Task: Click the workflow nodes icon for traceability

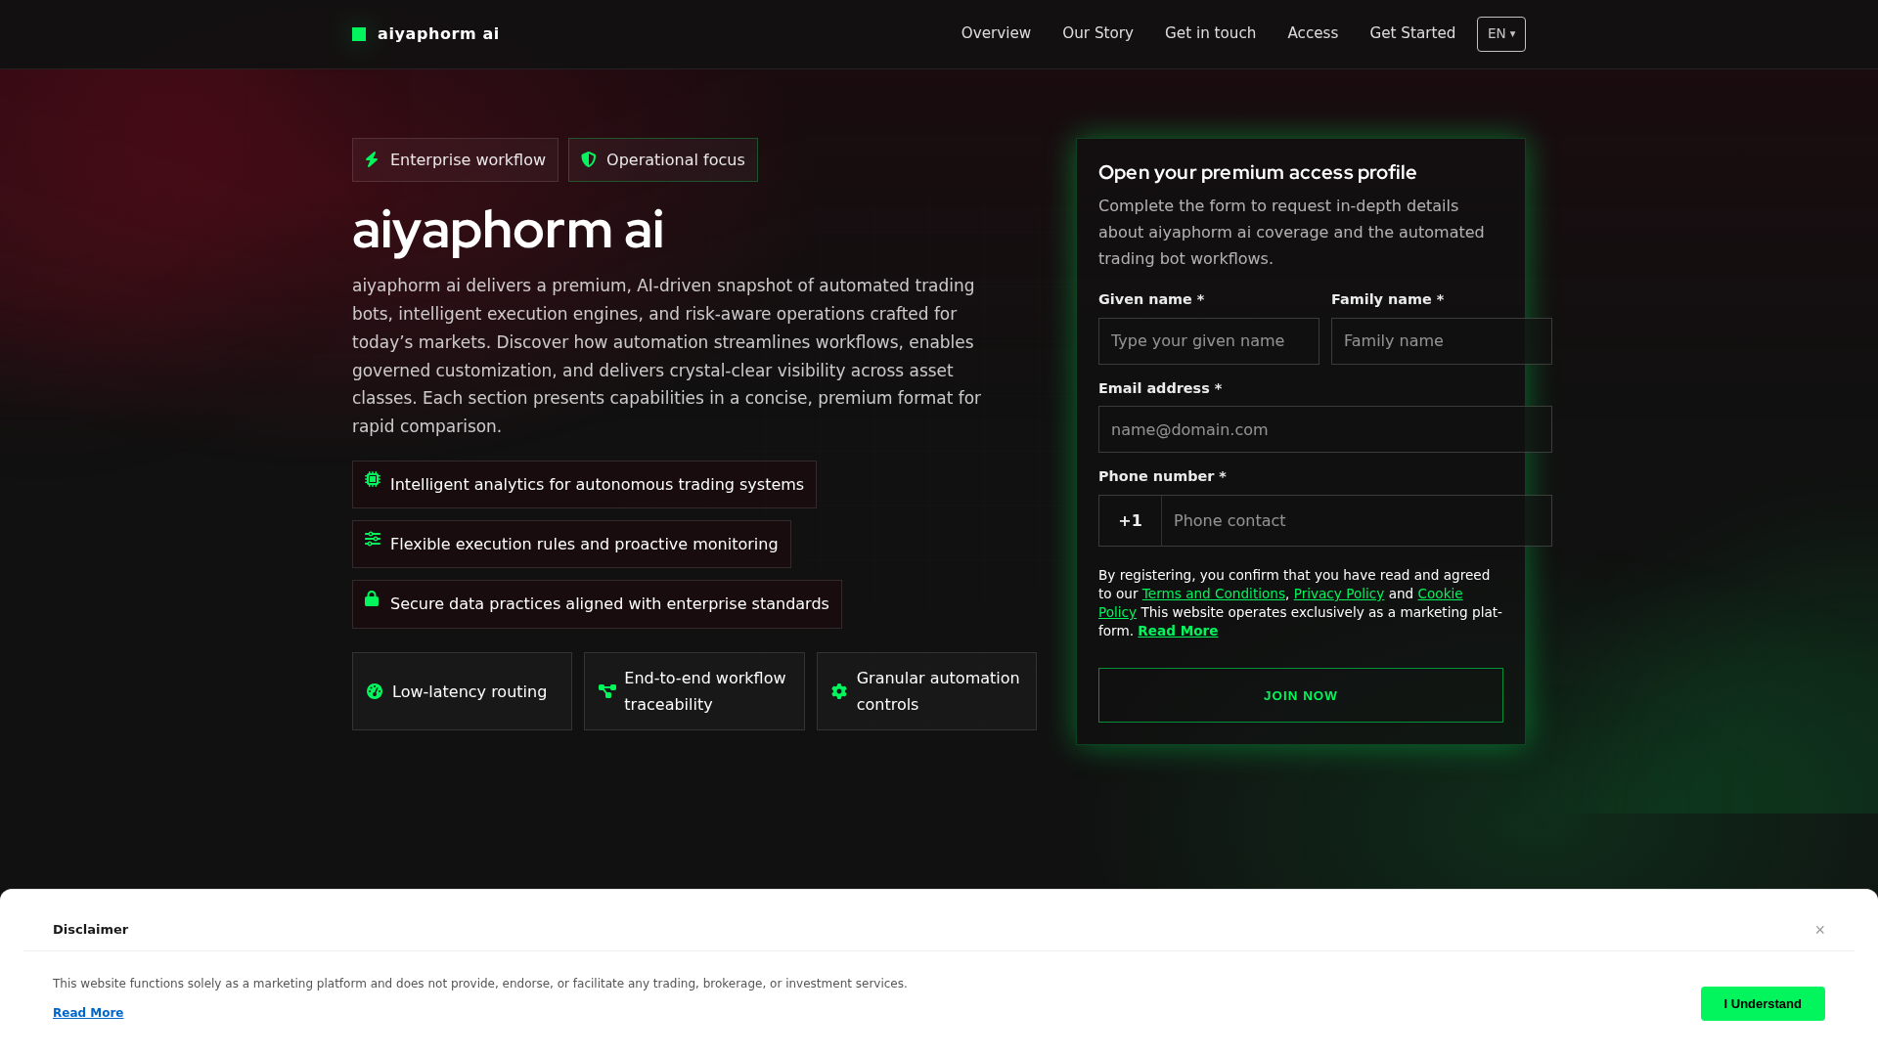Action: pos(607,691)
